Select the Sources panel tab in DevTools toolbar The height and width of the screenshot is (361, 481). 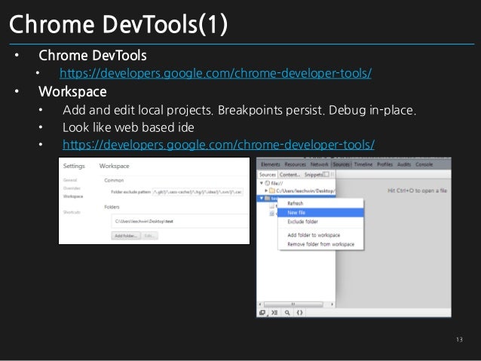[x=341, y=164]
